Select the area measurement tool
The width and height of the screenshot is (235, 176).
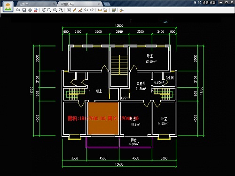click(105, 10)
